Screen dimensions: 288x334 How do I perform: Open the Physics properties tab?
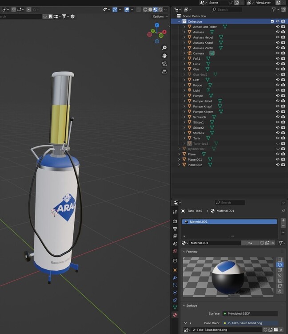[175, 293]
